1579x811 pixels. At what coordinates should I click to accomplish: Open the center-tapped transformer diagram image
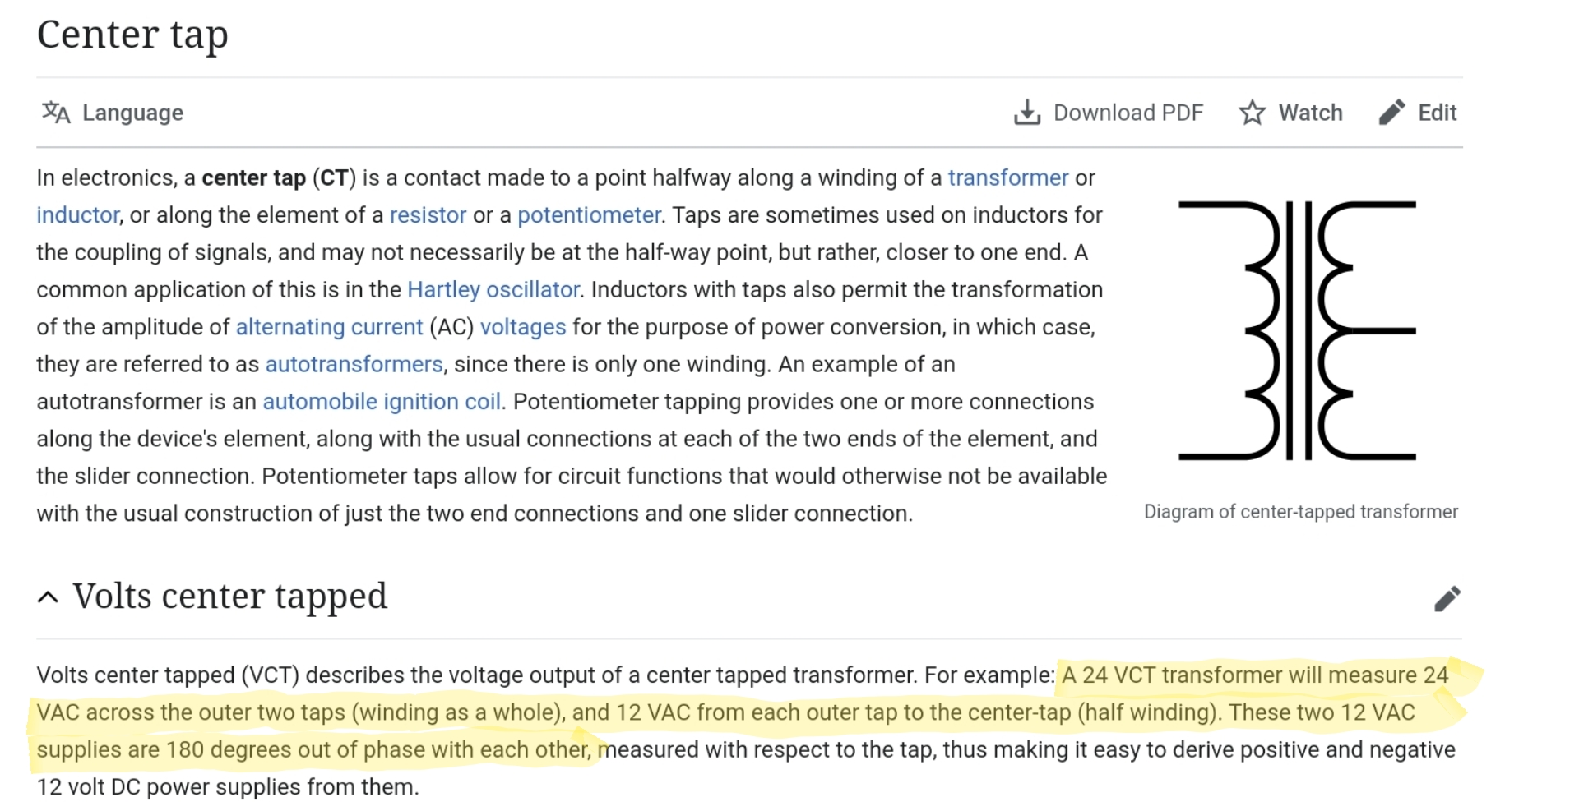[1297, 330]
